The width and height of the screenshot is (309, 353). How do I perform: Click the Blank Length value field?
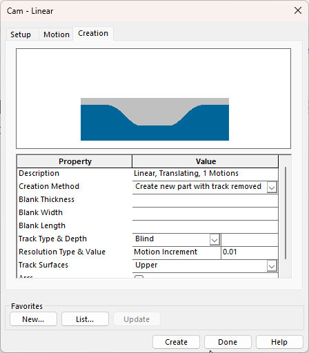pyautogui.click(x=205, y=227)
